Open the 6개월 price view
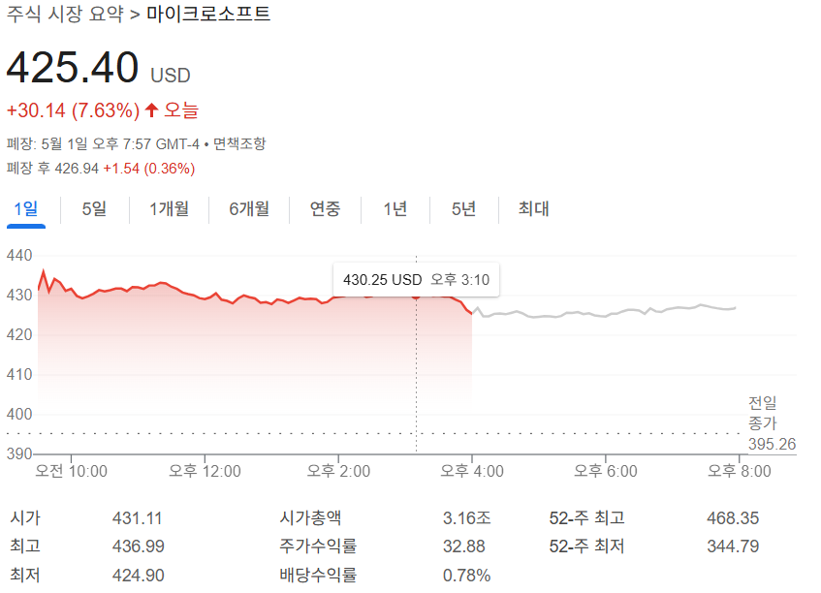Image resolution: width=821 pixels, height=593 pixels. (x=248, y=209)
